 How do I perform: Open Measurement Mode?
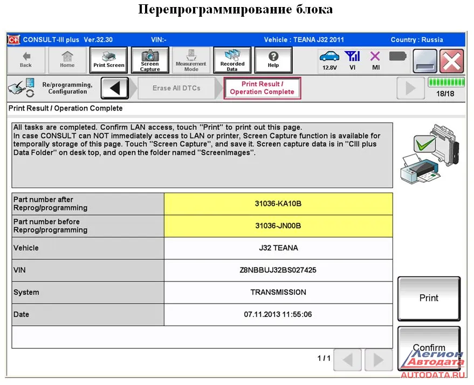coord(191,60)
